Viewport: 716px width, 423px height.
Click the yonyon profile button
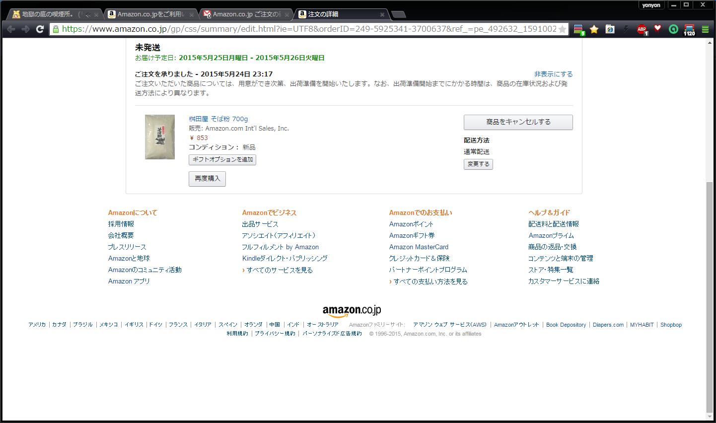click(x=651, y=5)
